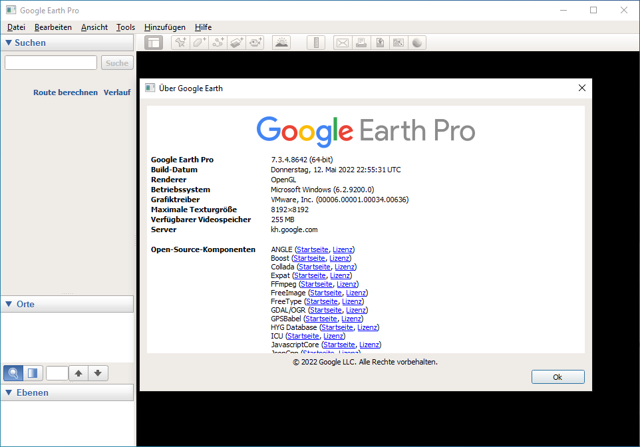The image size is (640, 447).
Task: Open the ANGLE Startseite link
Action: (313, 249)
